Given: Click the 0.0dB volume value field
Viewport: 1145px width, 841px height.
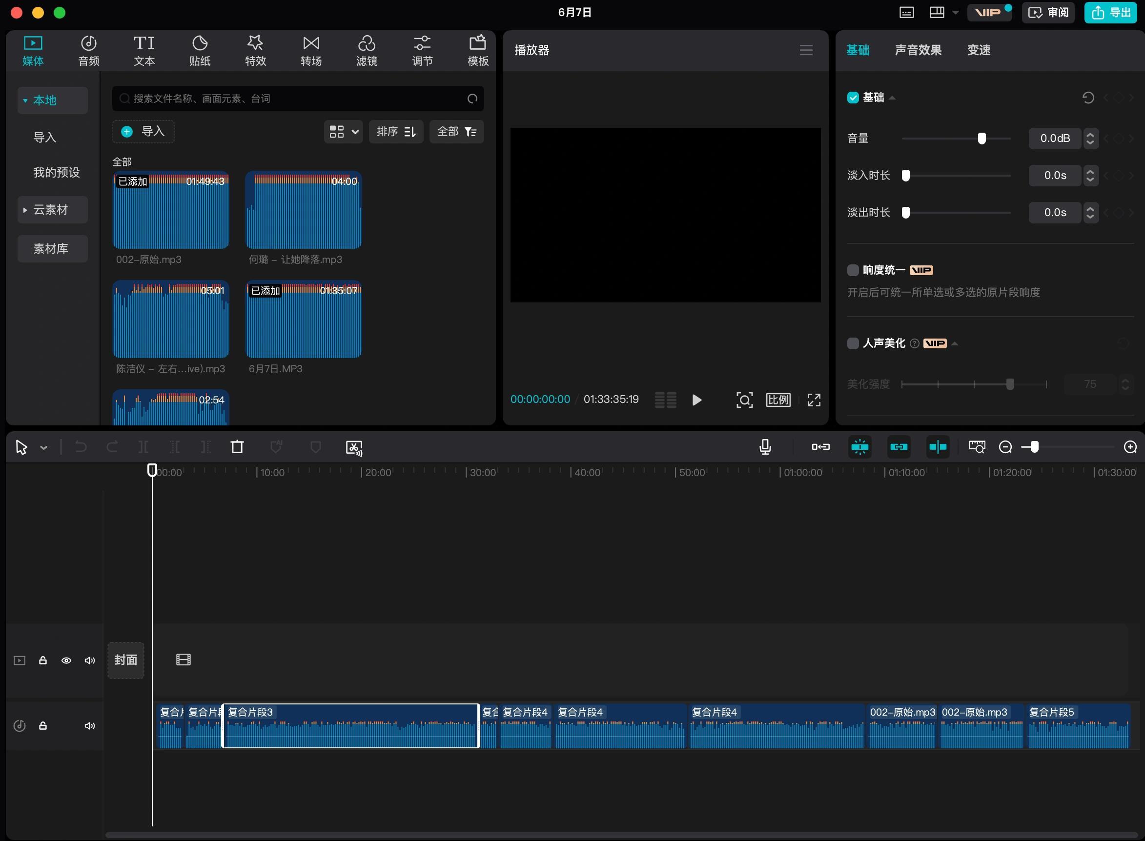Looking at the screenshot, I should click(x=1055, y=139).
